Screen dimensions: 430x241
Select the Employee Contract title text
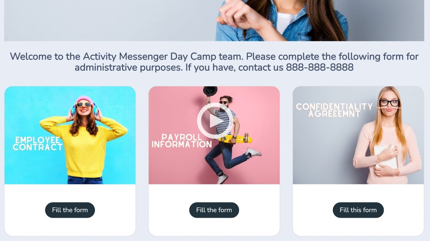coord(38,143)
